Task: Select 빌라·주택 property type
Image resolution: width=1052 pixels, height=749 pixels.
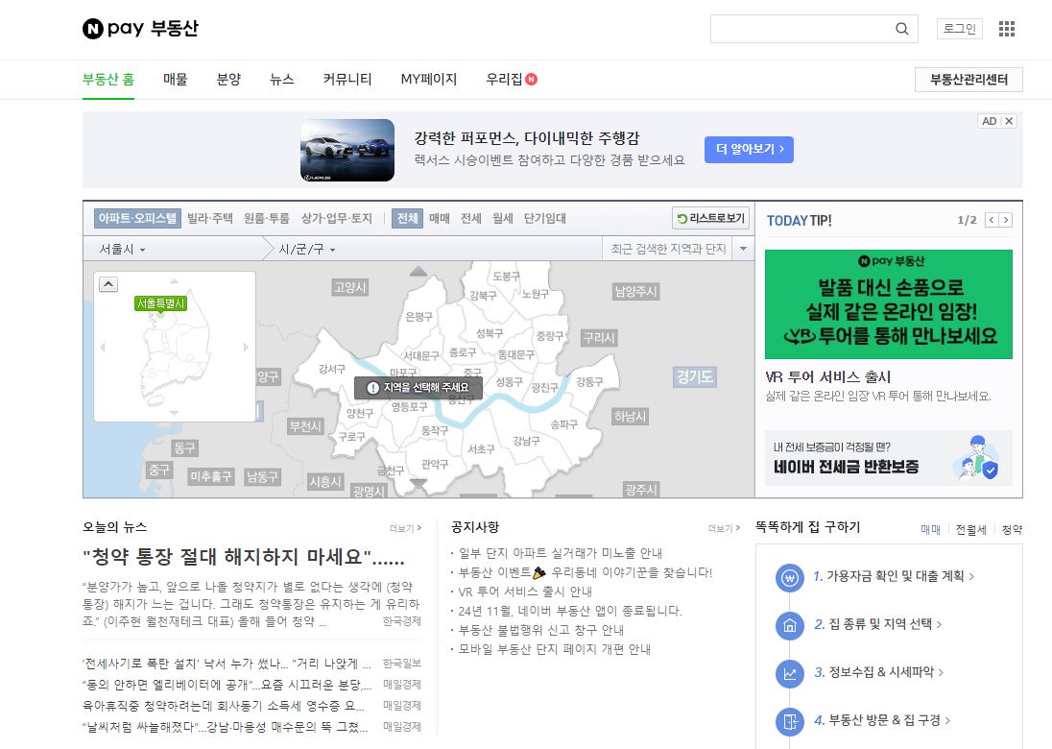Action: click(x=210, y=218)
